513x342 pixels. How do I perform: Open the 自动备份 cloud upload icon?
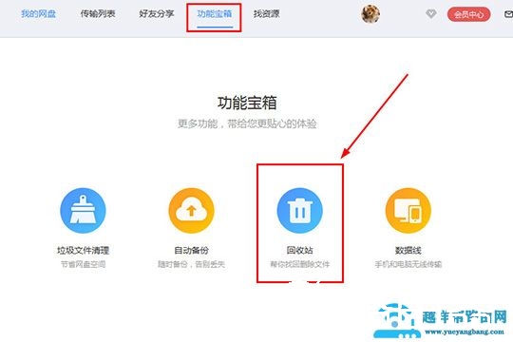(x=191, y=211)
